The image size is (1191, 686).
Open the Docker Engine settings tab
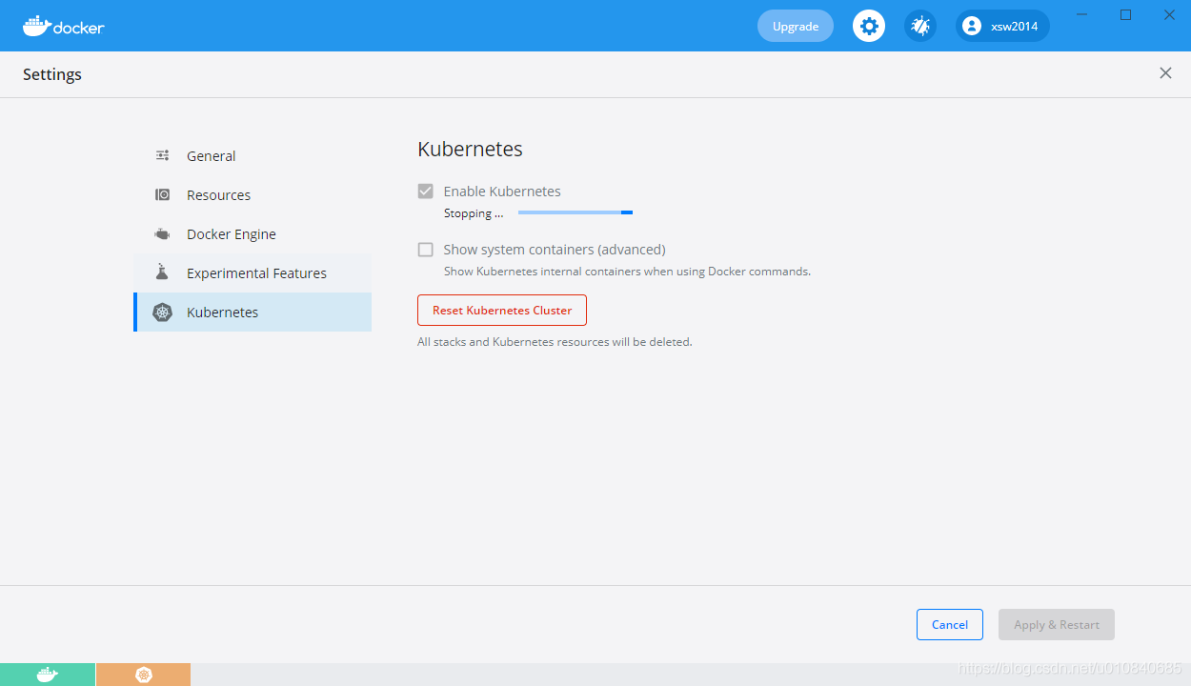252,233
